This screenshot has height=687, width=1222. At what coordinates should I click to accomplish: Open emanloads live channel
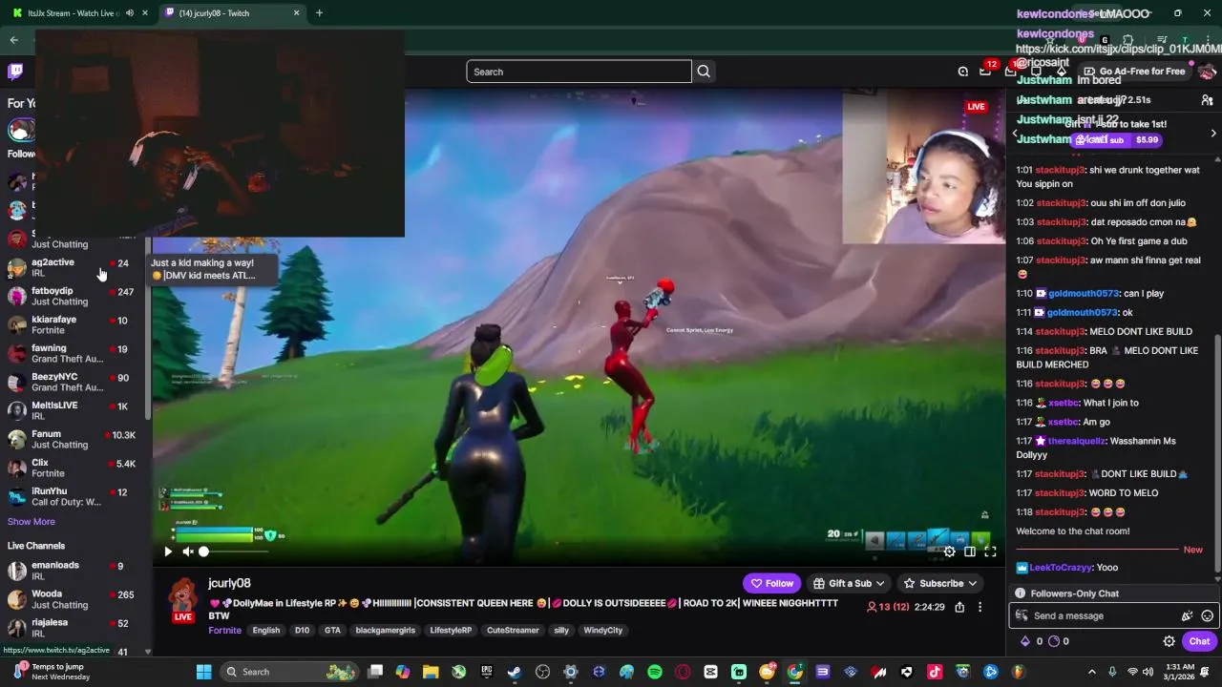pos(73,571)
